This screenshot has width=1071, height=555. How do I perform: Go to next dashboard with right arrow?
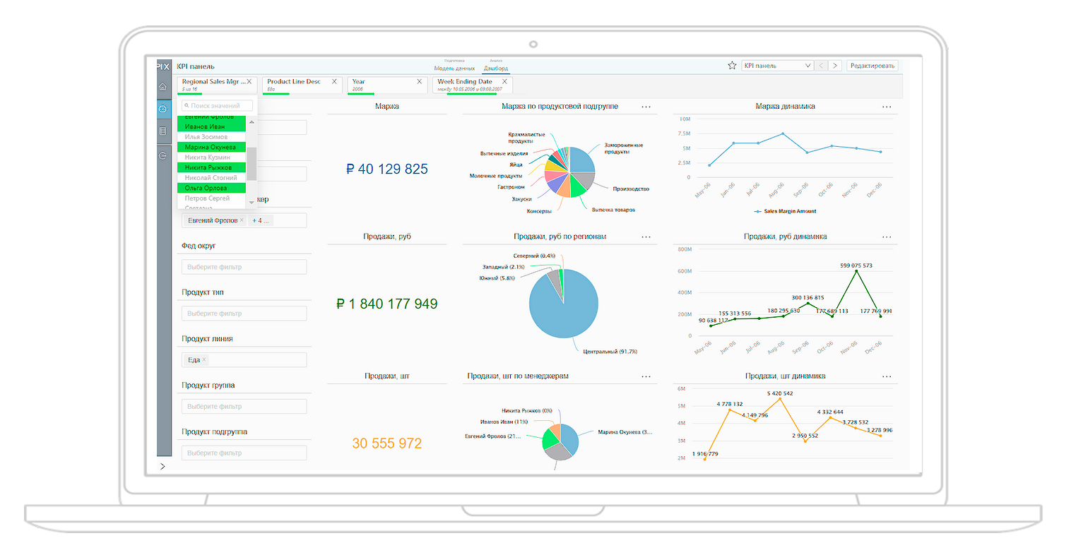[x=835, y=66]
